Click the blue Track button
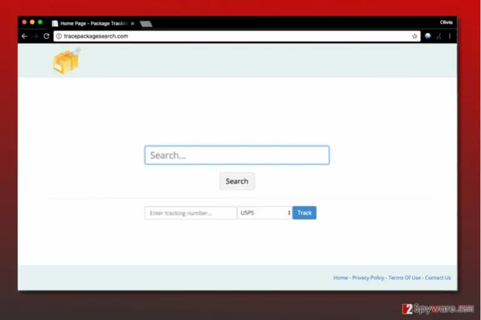This screenshot has height=320, width=481. click(x=304, y=213)
